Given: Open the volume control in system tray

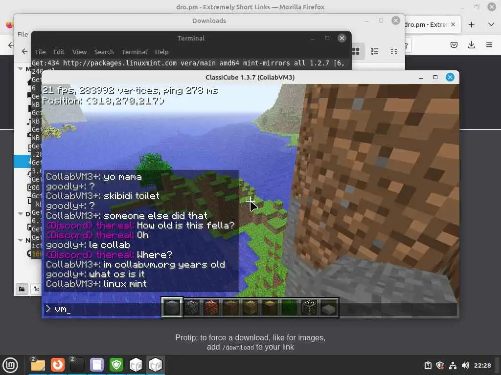Looking at the screenshot, I should click(x=465, y=365).
